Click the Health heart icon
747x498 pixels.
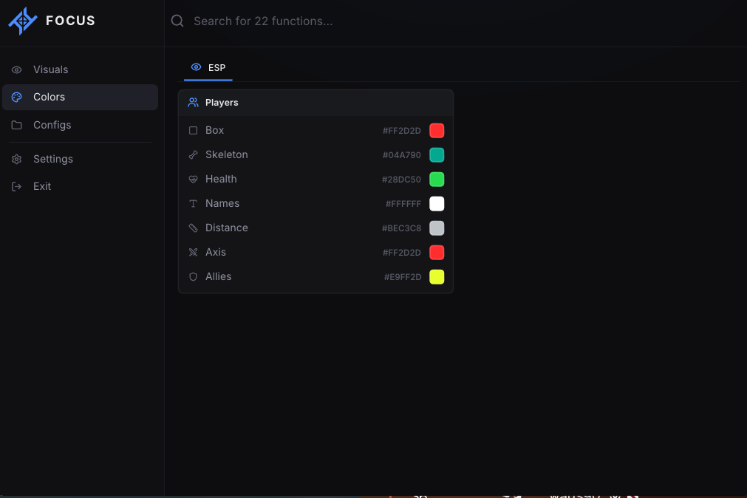coord(193,180)
